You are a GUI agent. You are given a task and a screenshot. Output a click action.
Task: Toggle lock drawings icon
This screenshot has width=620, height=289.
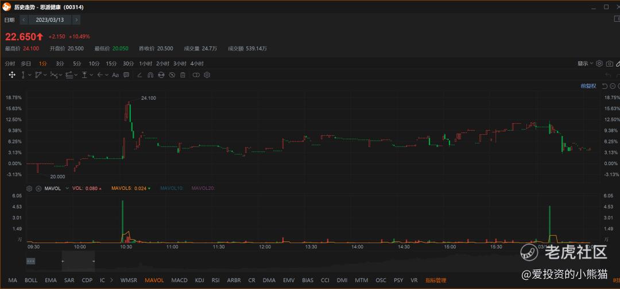[x=161, y=75]
